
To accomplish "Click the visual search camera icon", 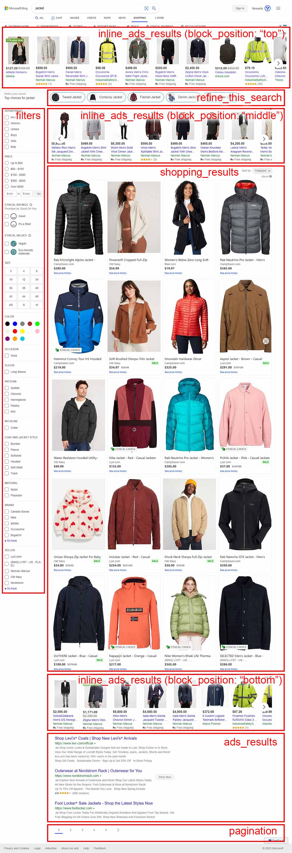I will point(146,8).
